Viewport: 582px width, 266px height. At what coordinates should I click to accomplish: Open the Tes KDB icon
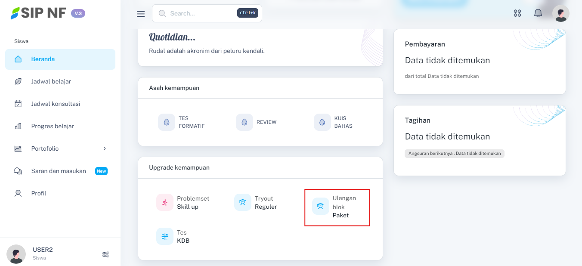[165, 236]
